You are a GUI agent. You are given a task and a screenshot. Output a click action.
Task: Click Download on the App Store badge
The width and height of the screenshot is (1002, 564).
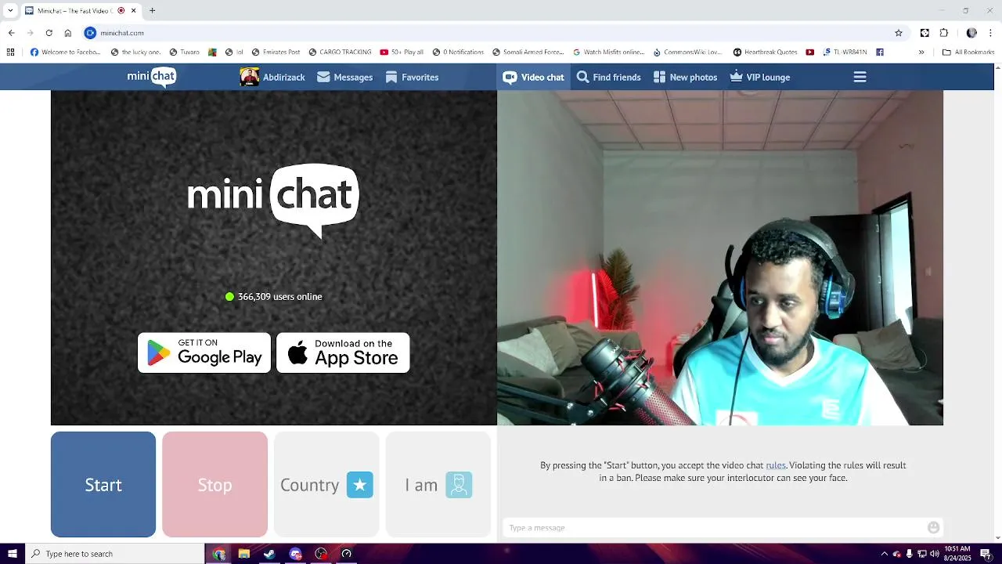click(343, 352)
